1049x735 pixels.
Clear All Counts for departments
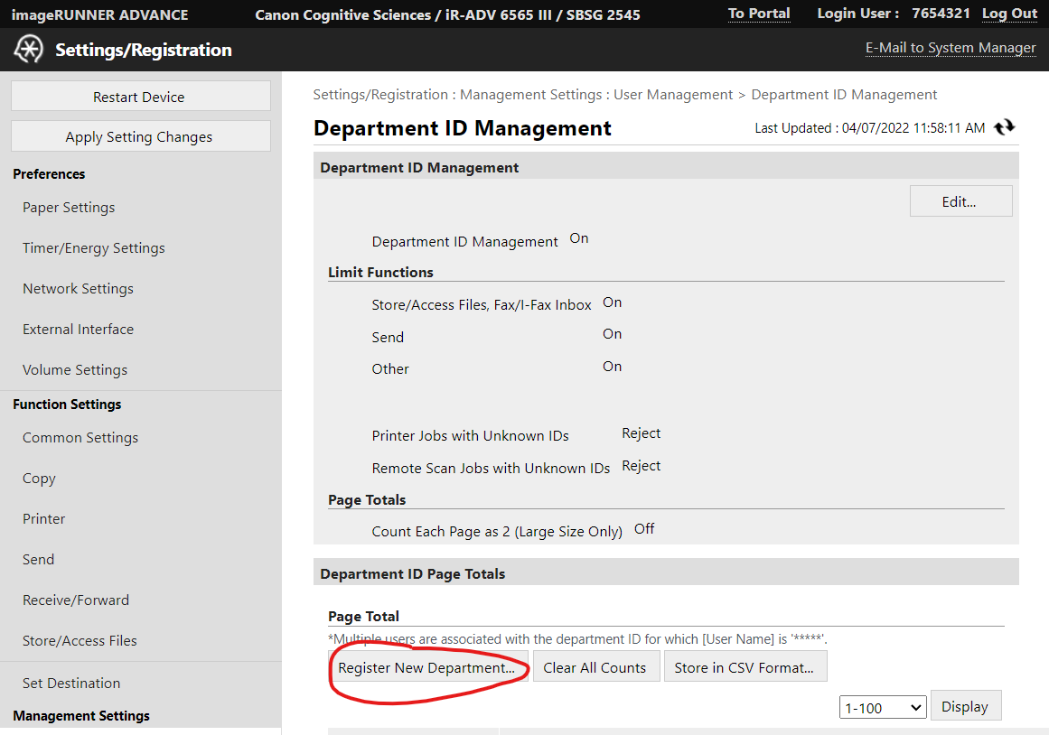(595, 667)
